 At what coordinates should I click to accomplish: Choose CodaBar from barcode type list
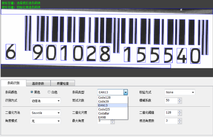[x=113, y=113]
